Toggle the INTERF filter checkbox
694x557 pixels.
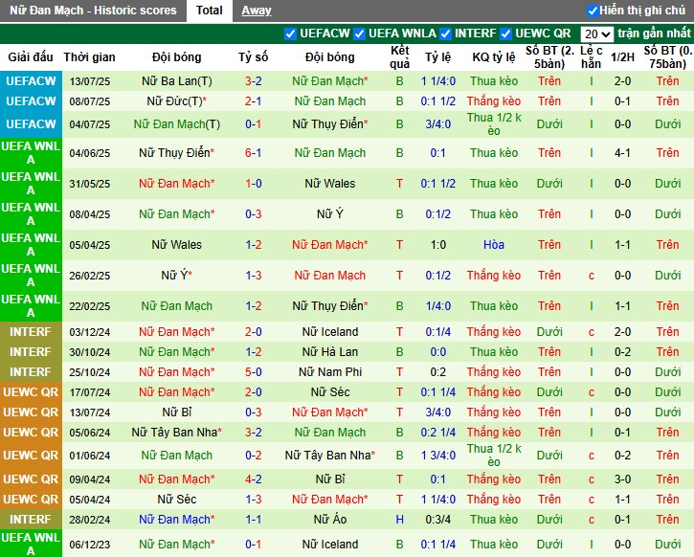446,33
